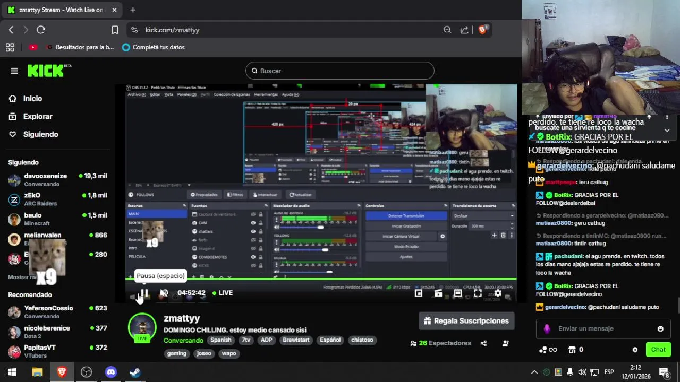Select the gaming tag
This screenshot has height=382, width=680.
tap(177, 353)
